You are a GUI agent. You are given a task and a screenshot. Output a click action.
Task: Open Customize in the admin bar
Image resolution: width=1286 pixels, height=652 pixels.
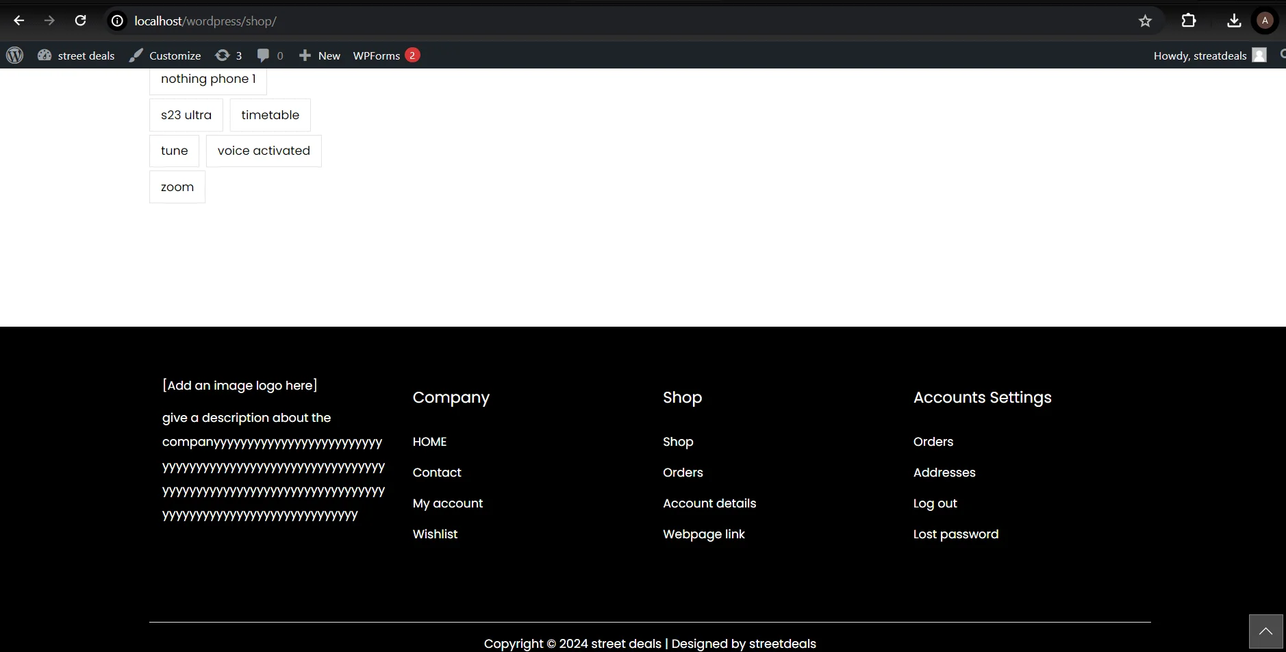[x=165, y=55]
